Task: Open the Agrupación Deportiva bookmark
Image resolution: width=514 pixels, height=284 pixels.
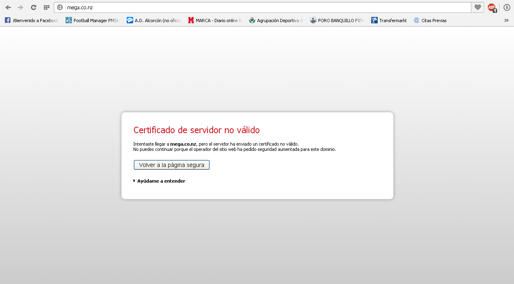Action: pos(276,20)
